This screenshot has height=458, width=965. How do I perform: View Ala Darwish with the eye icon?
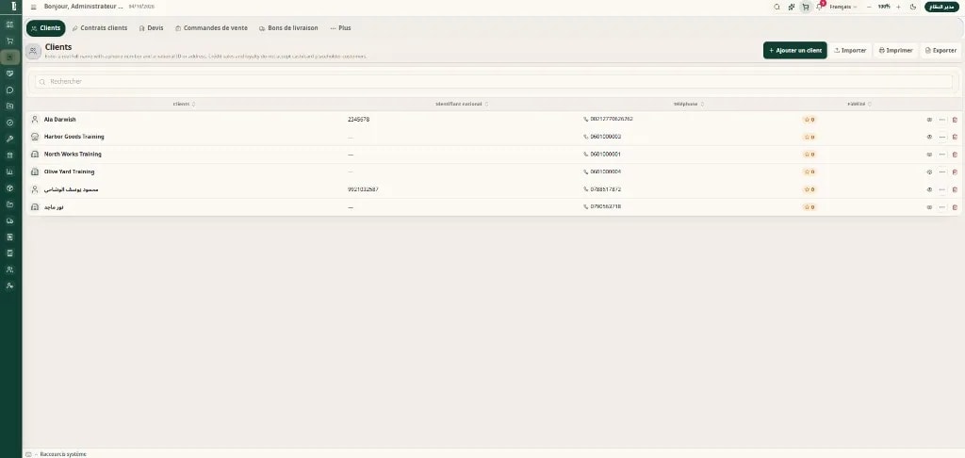coord(929,120)
